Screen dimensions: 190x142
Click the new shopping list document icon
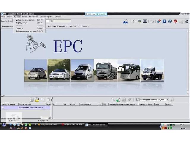(x=31, y=100)
